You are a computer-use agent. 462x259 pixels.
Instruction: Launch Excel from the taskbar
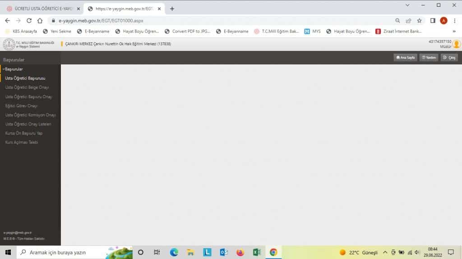coord(257,252)
